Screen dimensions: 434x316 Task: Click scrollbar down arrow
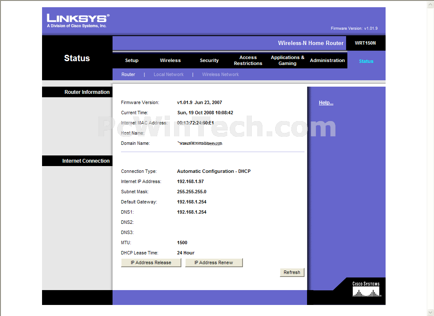coord(431,312)
